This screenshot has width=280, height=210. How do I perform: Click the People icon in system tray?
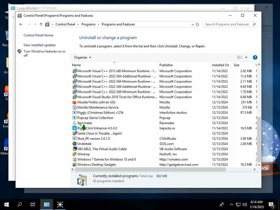(x=222, y=205)
